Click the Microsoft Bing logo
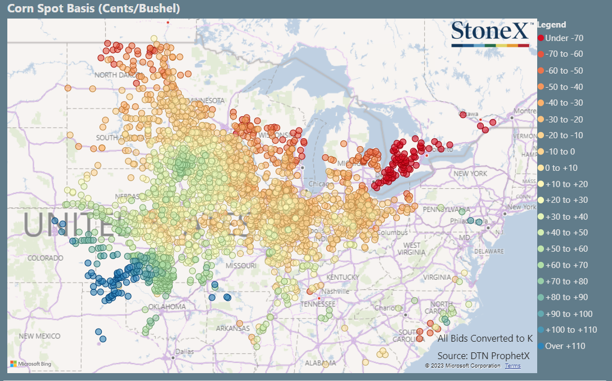 coord(30,364)
